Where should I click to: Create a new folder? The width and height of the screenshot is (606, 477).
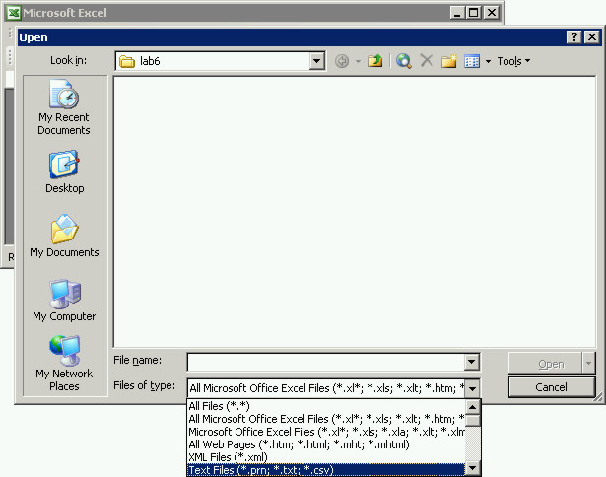449,61
